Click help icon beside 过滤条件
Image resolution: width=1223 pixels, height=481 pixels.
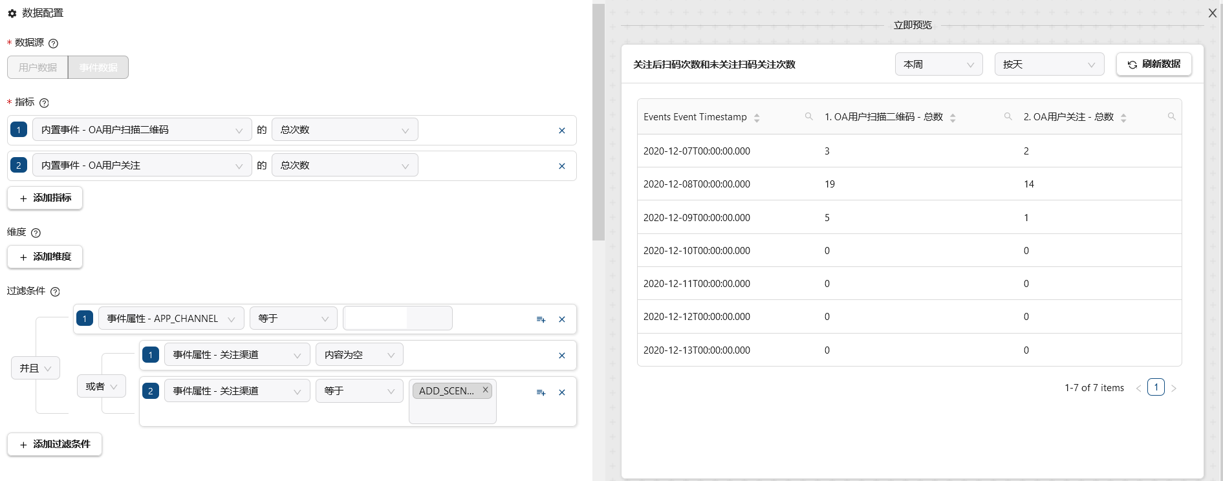(56, 292)
